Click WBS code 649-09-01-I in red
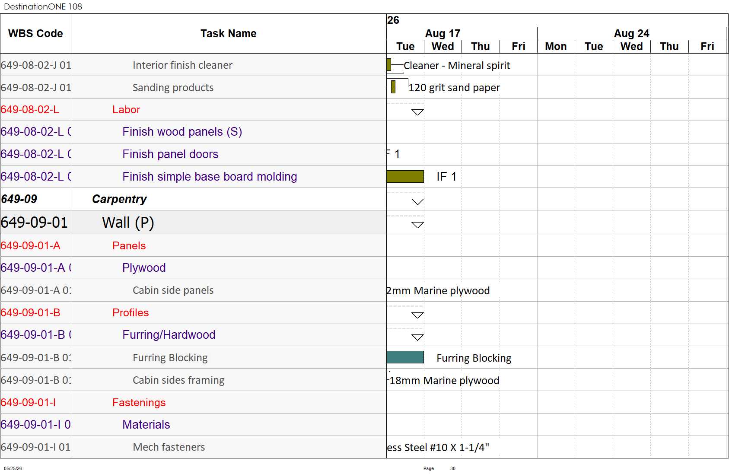This screenshot has width=729, height=474. 28,402
